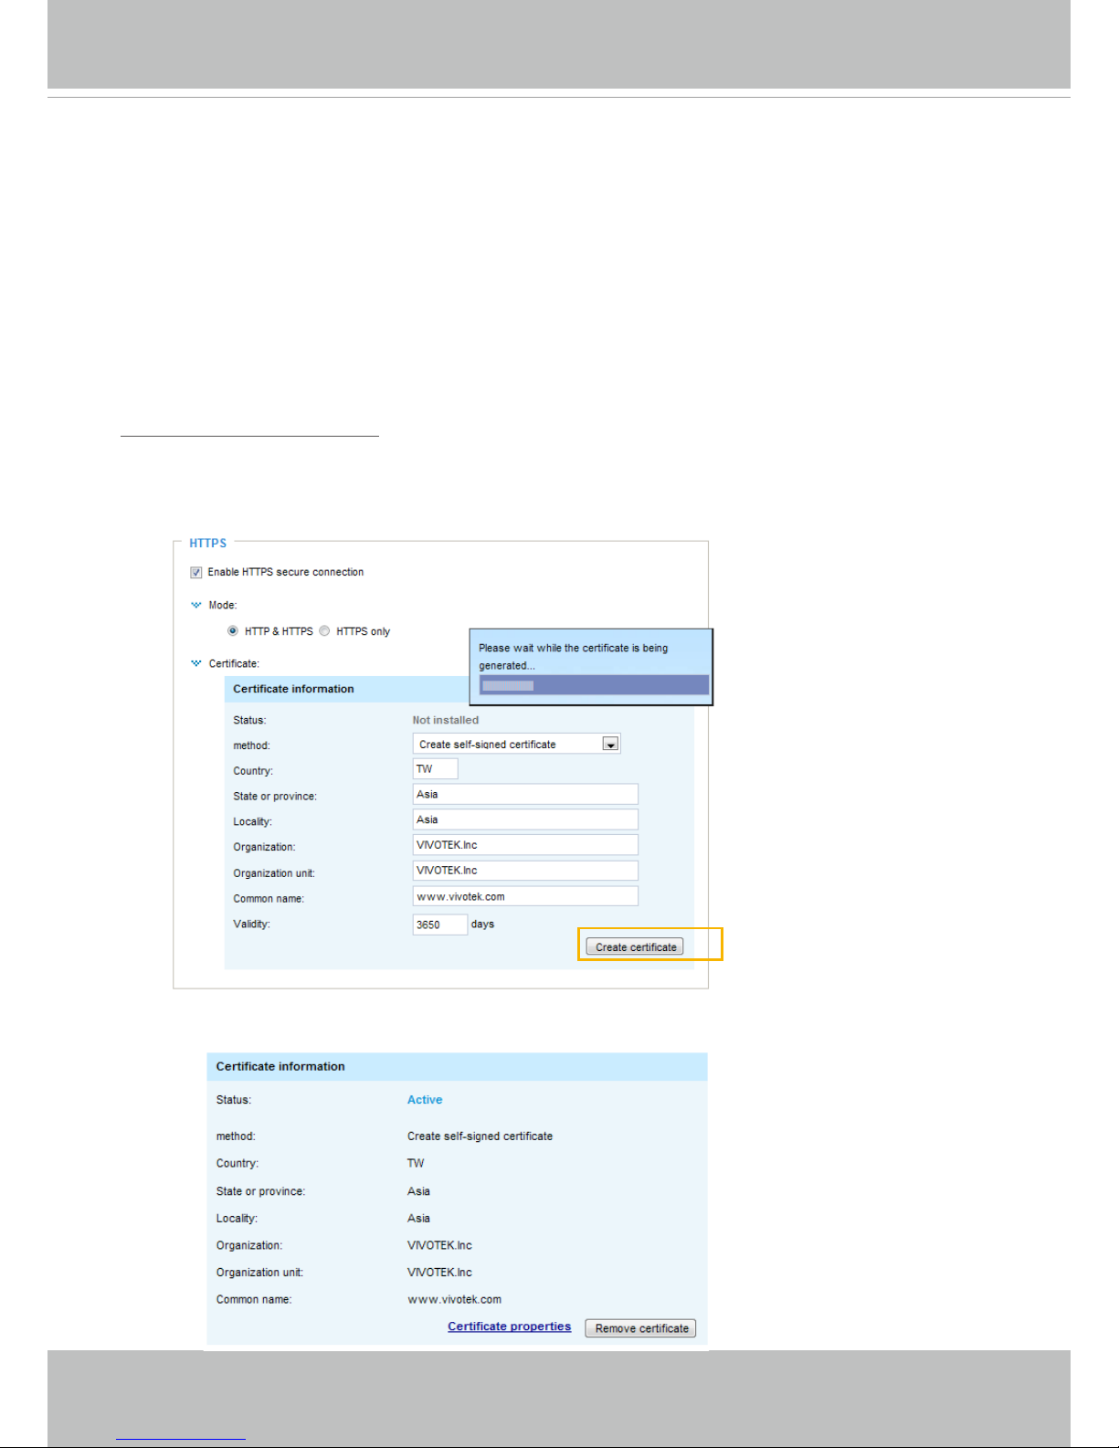Screen dimensions: 1119x1448
Task: Click the Remove certificate button
Action: tap(640, 1328)
